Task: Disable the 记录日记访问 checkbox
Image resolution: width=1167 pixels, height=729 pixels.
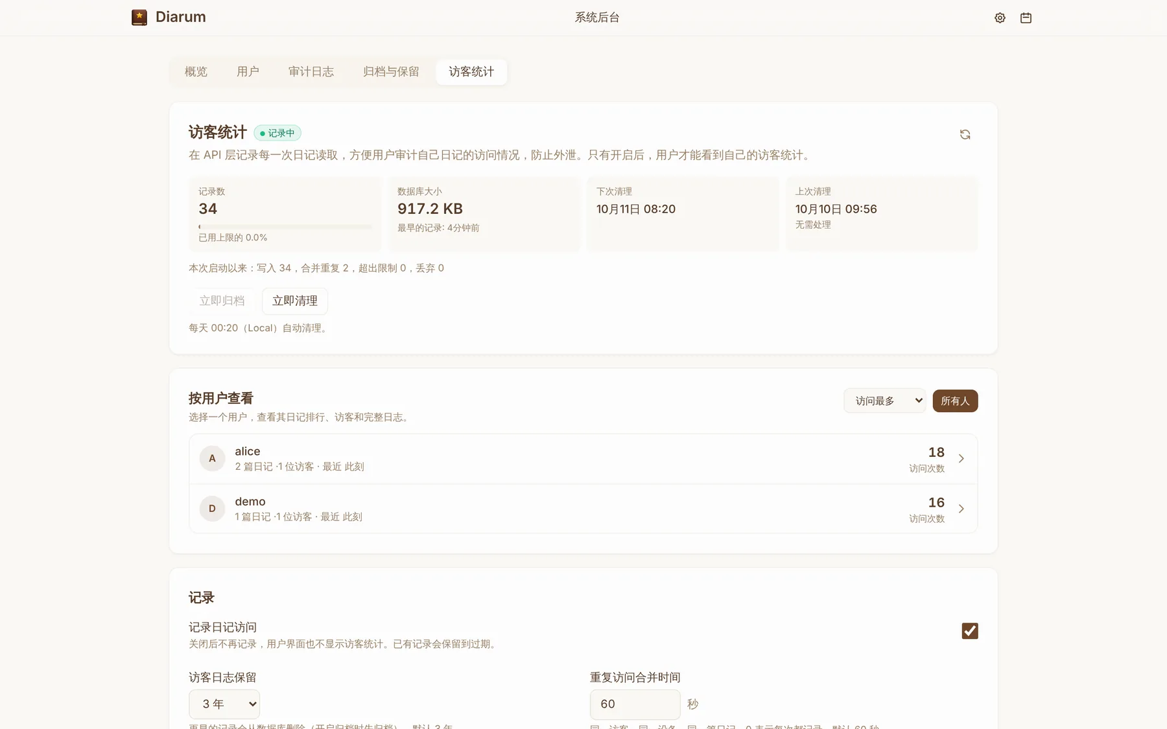Action: (x=970, y=631)
